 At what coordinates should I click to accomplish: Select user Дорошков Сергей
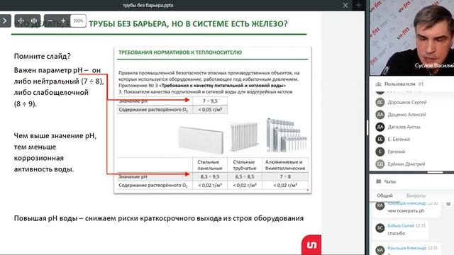(x=406, y=102)
